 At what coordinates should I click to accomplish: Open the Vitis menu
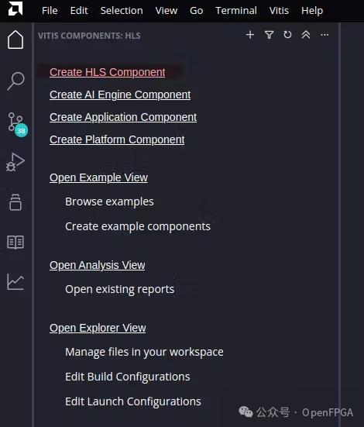(x=279, y=11)
